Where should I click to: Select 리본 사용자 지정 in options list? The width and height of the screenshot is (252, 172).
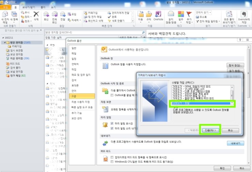(x=82, y=102)
